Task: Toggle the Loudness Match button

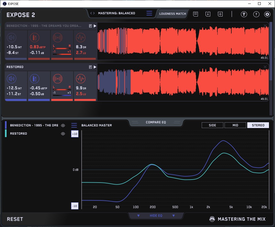Action: pos(172,13)
